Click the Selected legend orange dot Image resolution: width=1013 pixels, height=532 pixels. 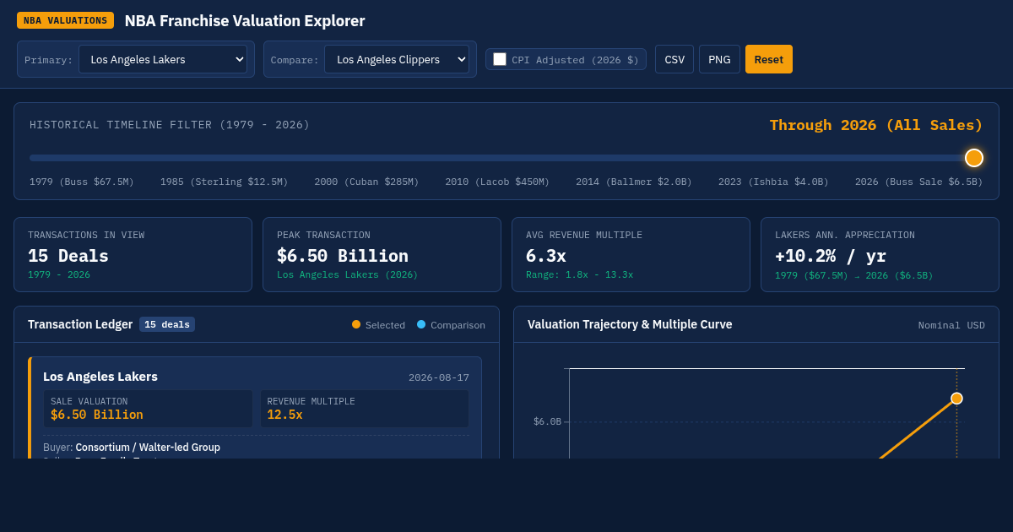point(356,324)
